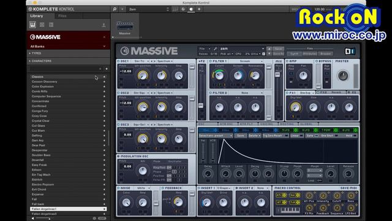The height and width of the screenshot is (221, 392).
Task: Toggle OSC2 on/off power button
Action: 118,93
